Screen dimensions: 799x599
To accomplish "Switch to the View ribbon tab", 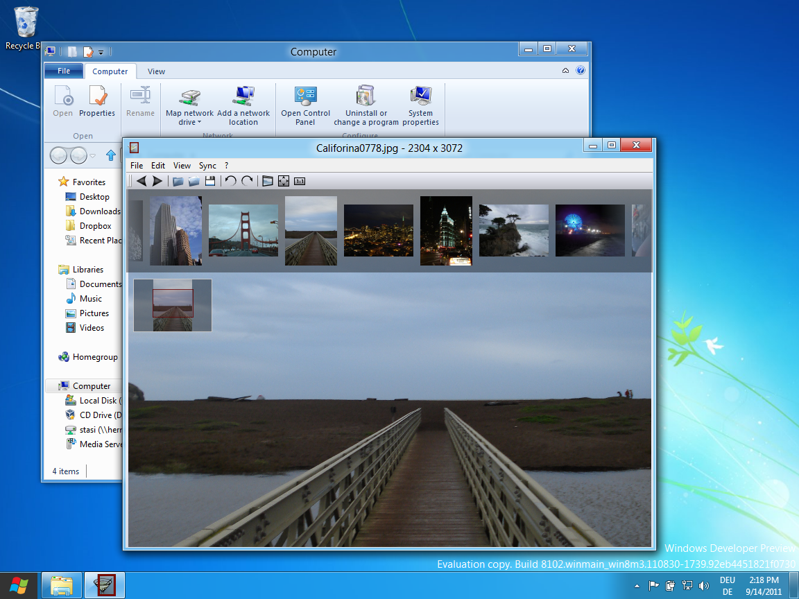I will 157,71.
